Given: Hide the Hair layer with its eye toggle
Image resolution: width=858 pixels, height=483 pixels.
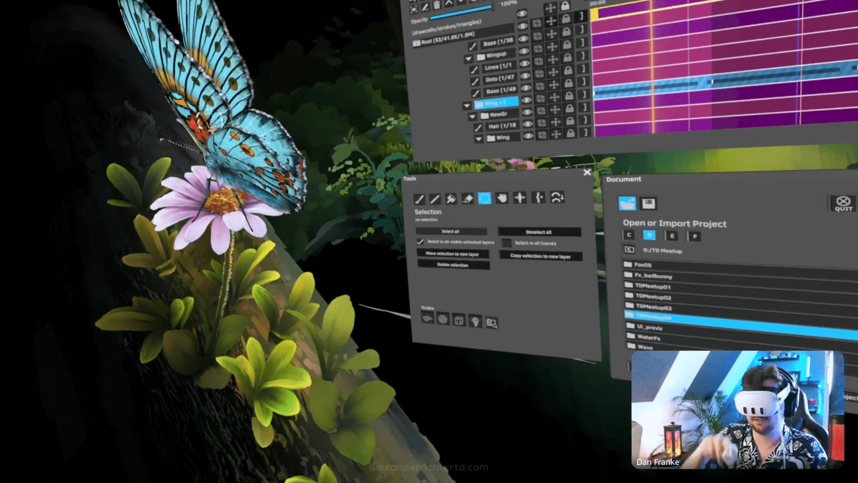Looking at the screenshot, I should (x=527, y=124).
